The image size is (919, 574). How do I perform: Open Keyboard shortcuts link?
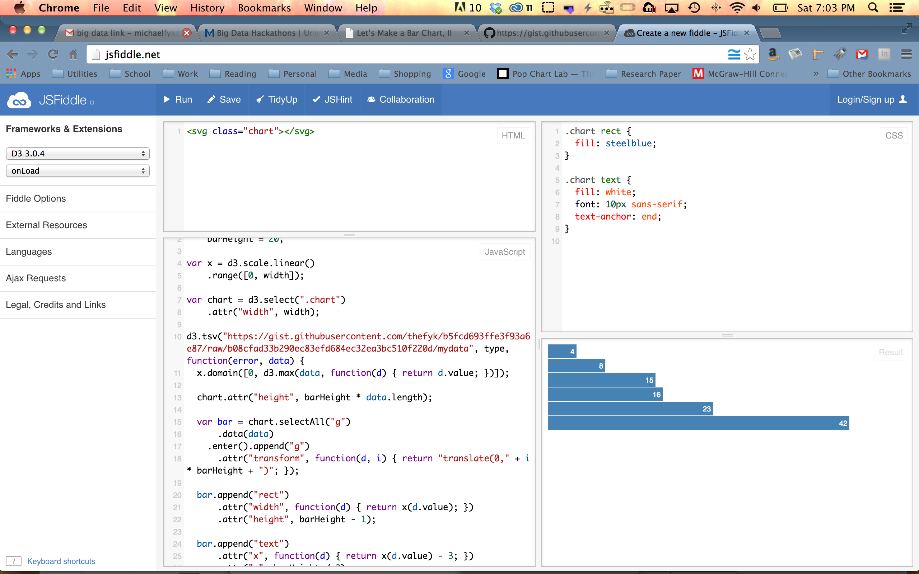[x=61, y=561]
